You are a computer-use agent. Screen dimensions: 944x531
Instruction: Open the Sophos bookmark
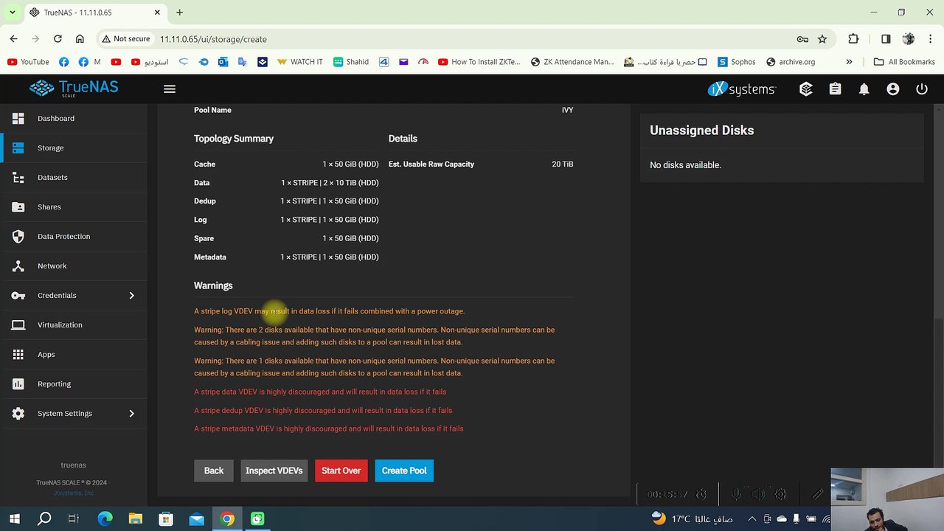tap(737, 62)
